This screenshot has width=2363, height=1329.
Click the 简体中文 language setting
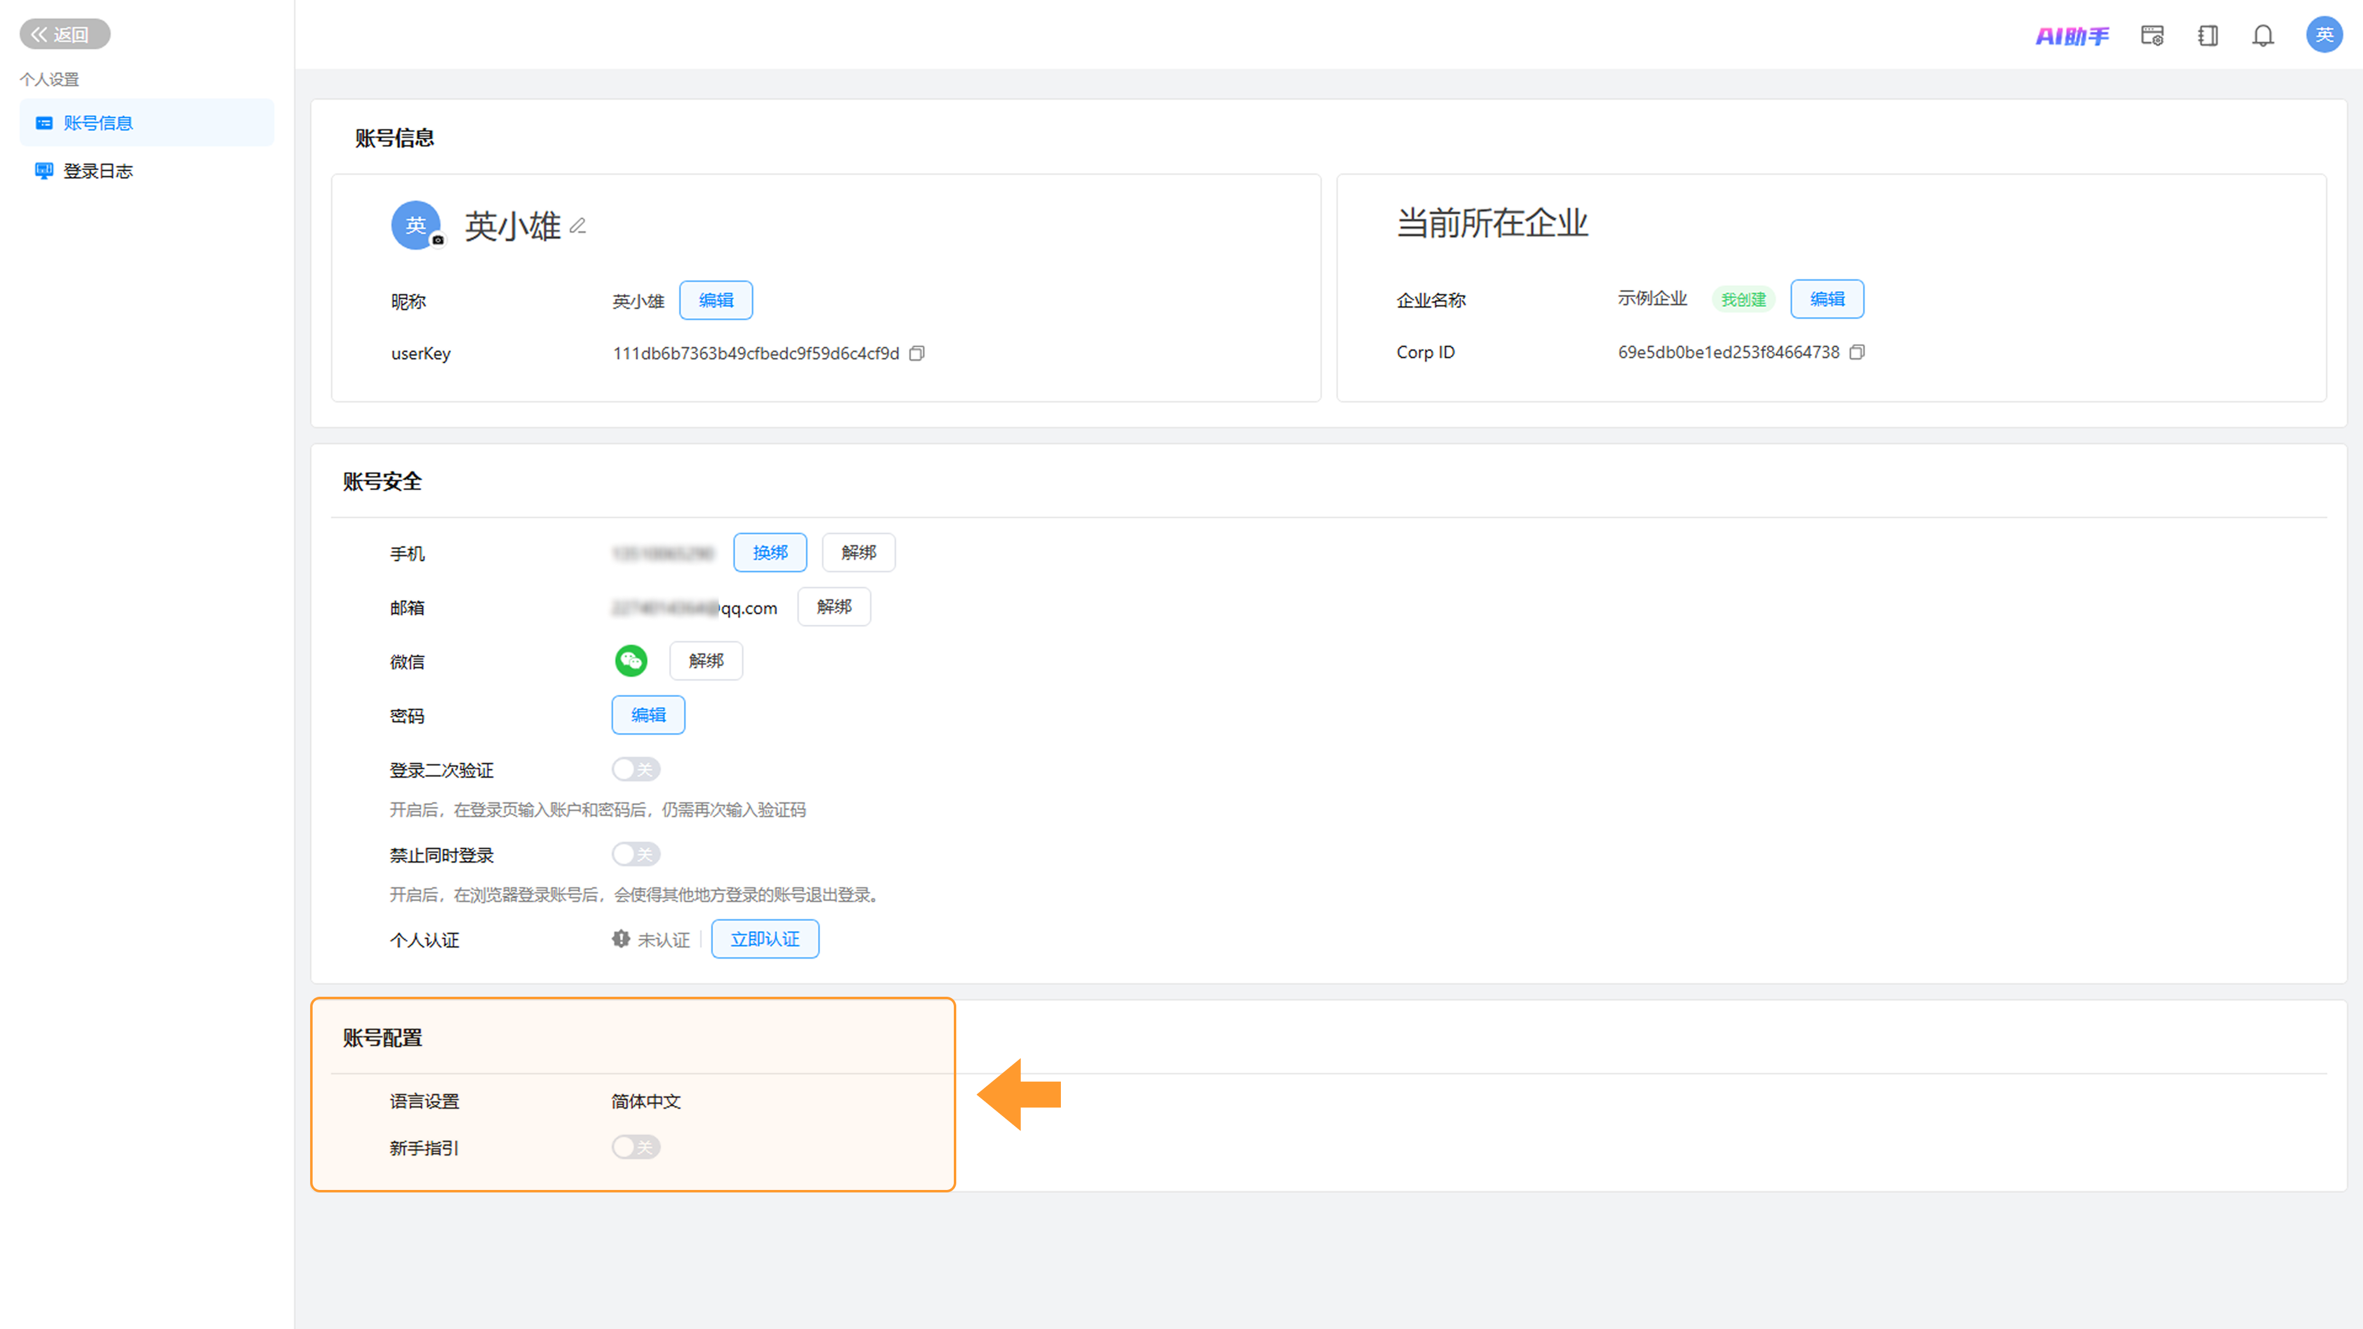(646, 1101)
